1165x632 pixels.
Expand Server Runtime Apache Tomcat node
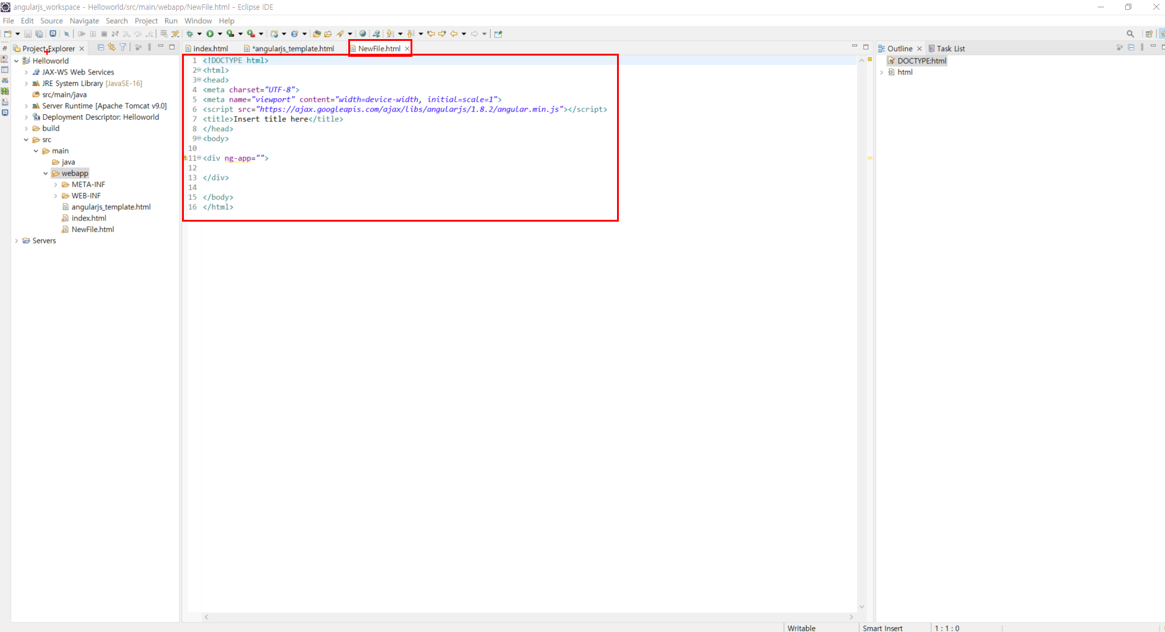(x=26, y=106)
